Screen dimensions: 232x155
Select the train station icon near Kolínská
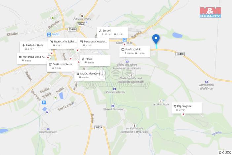[x=125, y=40]
